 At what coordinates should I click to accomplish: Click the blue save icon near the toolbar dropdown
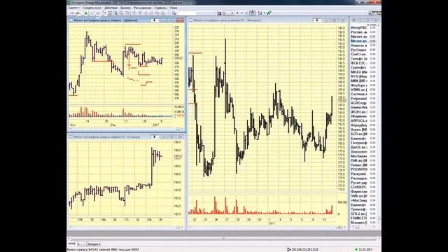coord(219,13)
